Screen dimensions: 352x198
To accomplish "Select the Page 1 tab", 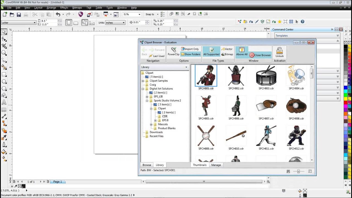I will pyautogui.click(x=57, y=182).
